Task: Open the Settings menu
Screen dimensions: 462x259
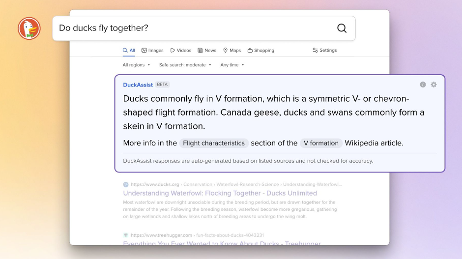Action: pyautogui.click(x=325, y=50)
